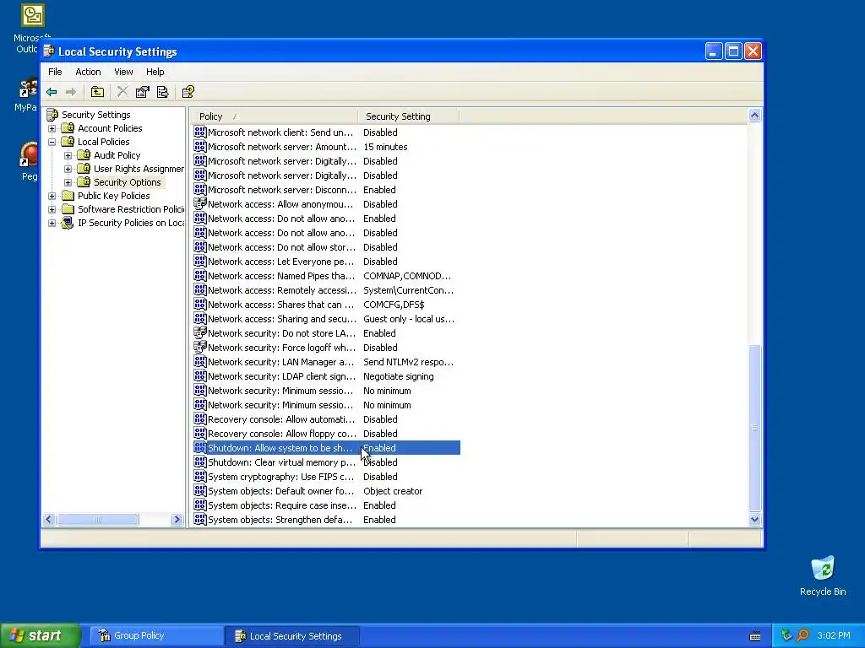Screen dimensions: 865x648
Task: Click the Up one level folder icon
Action: [x=98, y=92]
